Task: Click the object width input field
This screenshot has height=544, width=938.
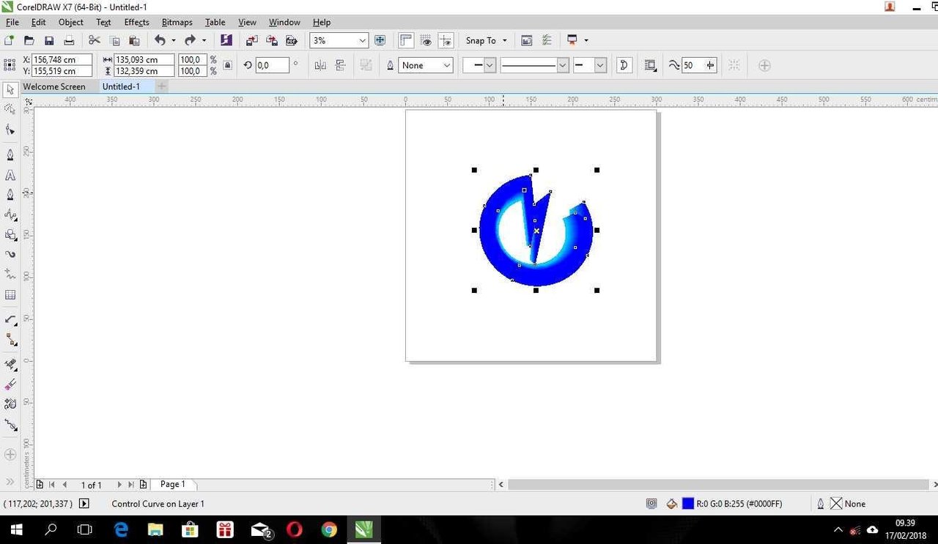Action: pyautogui.click(x=144, y=59)
